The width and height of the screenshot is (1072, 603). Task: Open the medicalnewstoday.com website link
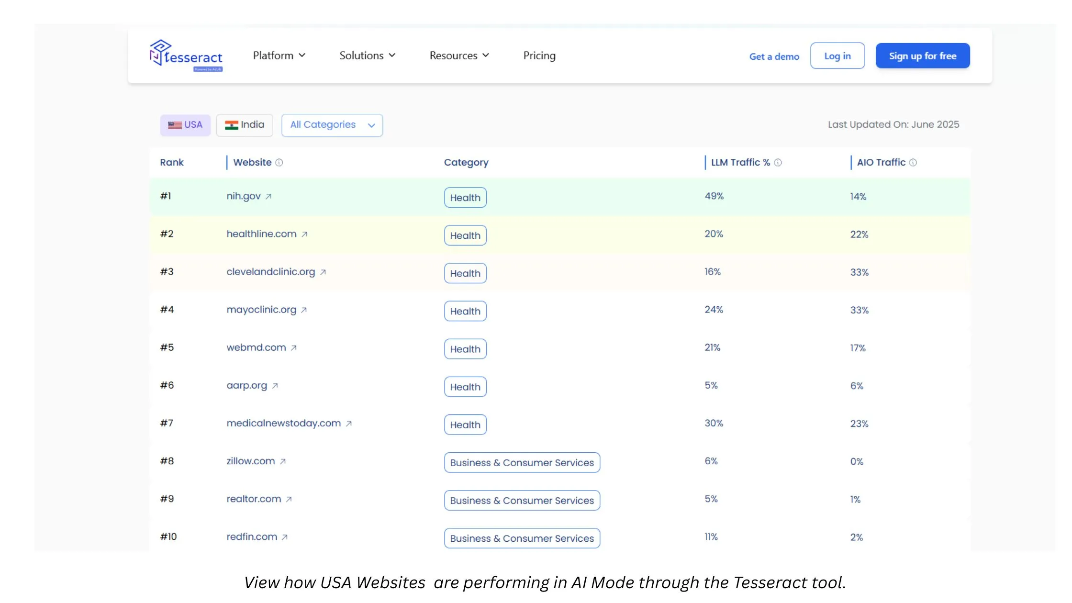pos(284,423)
